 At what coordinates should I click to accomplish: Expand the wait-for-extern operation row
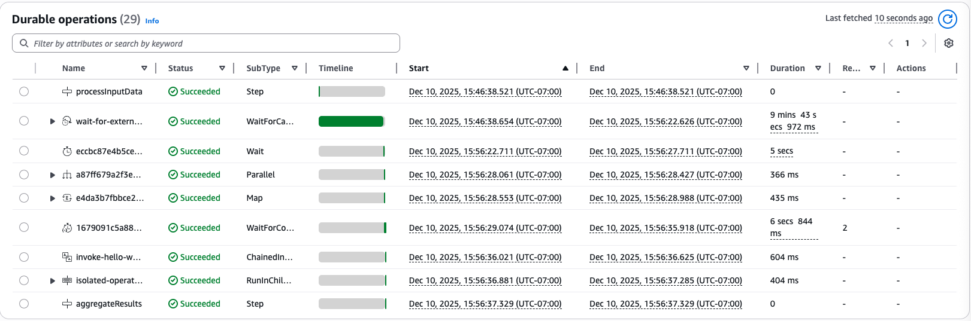click(x=53, y=121)
